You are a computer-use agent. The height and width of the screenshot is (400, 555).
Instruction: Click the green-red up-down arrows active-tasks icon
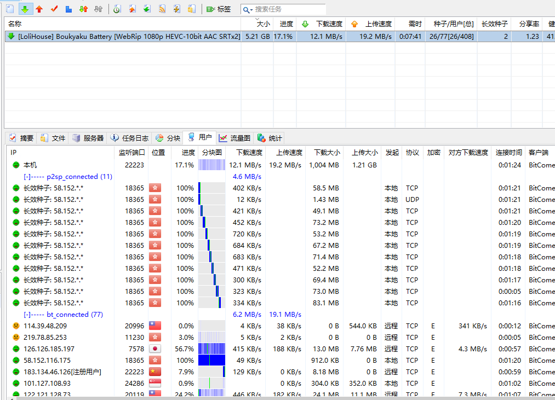[83, 9]
